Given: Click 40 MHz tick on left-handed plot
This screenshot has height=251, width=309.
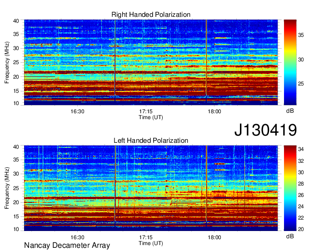Looking at the screenshot, I should (x=16, y=147).
